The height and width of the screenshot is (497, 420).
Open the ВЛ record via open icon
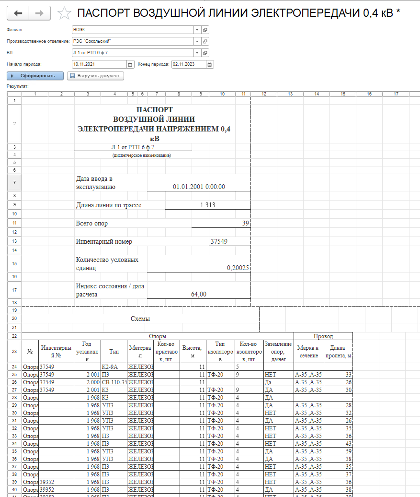point(205,53)
